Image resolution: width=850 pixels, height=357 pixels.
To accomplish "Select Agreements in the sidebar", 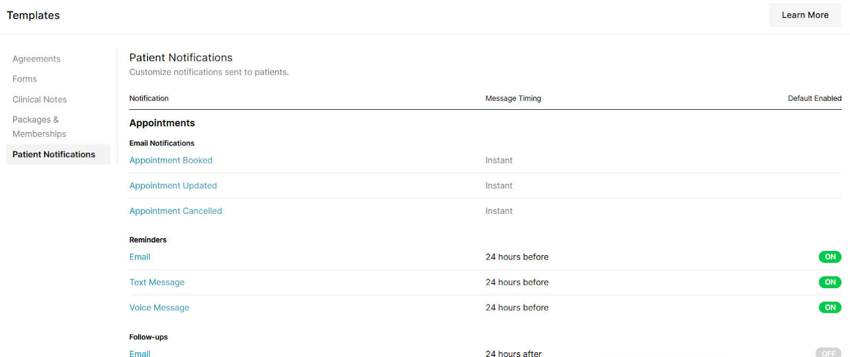I will [36, 58].
